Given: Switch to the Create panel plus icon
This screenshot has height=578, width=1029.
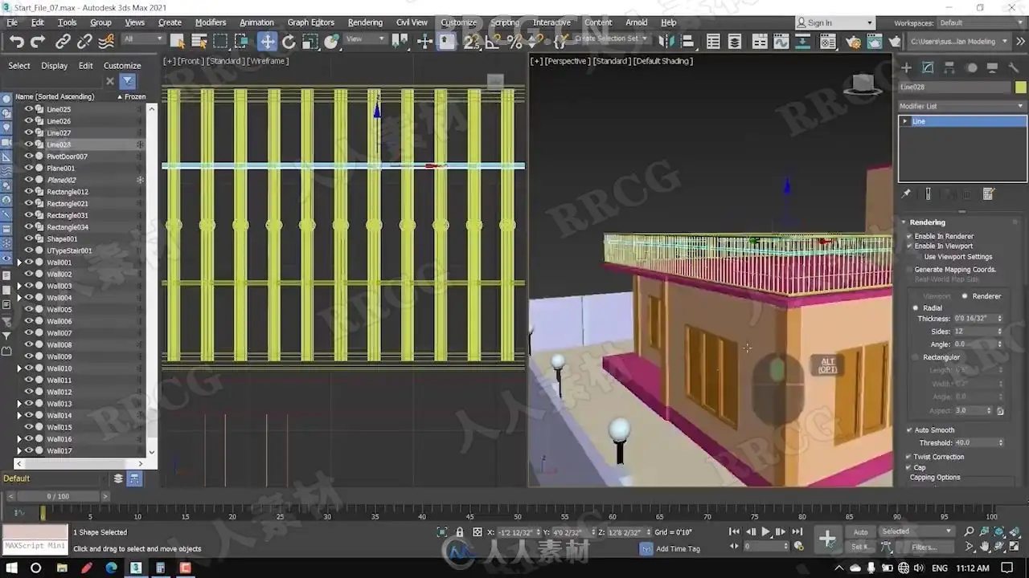Looking at the screenshot, I should 906,68.
